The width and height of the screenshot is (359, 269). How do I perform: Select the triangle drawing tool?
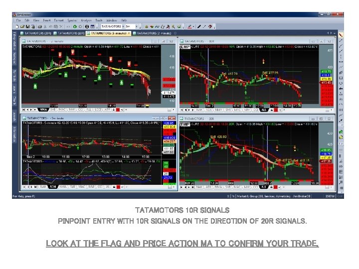click(341, 93)
